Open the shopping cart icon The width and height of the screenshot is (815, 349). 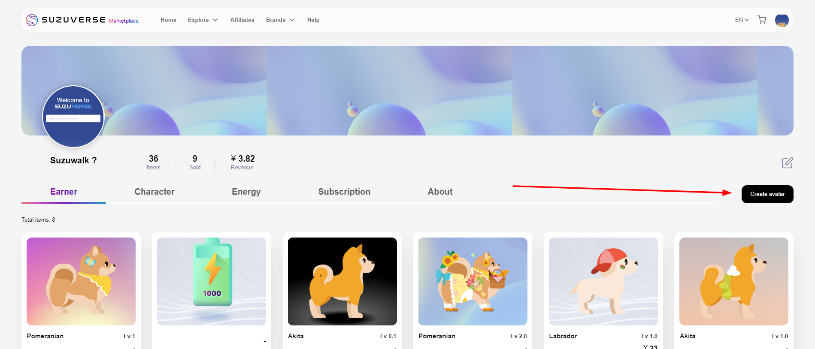click(x=762, y=20)
